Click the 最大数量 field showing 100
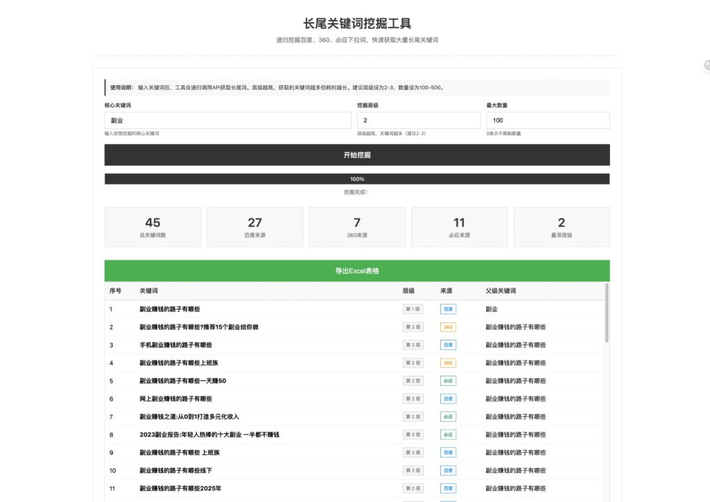This screenshot has width=710, height=502. click(x=547, y=119)
